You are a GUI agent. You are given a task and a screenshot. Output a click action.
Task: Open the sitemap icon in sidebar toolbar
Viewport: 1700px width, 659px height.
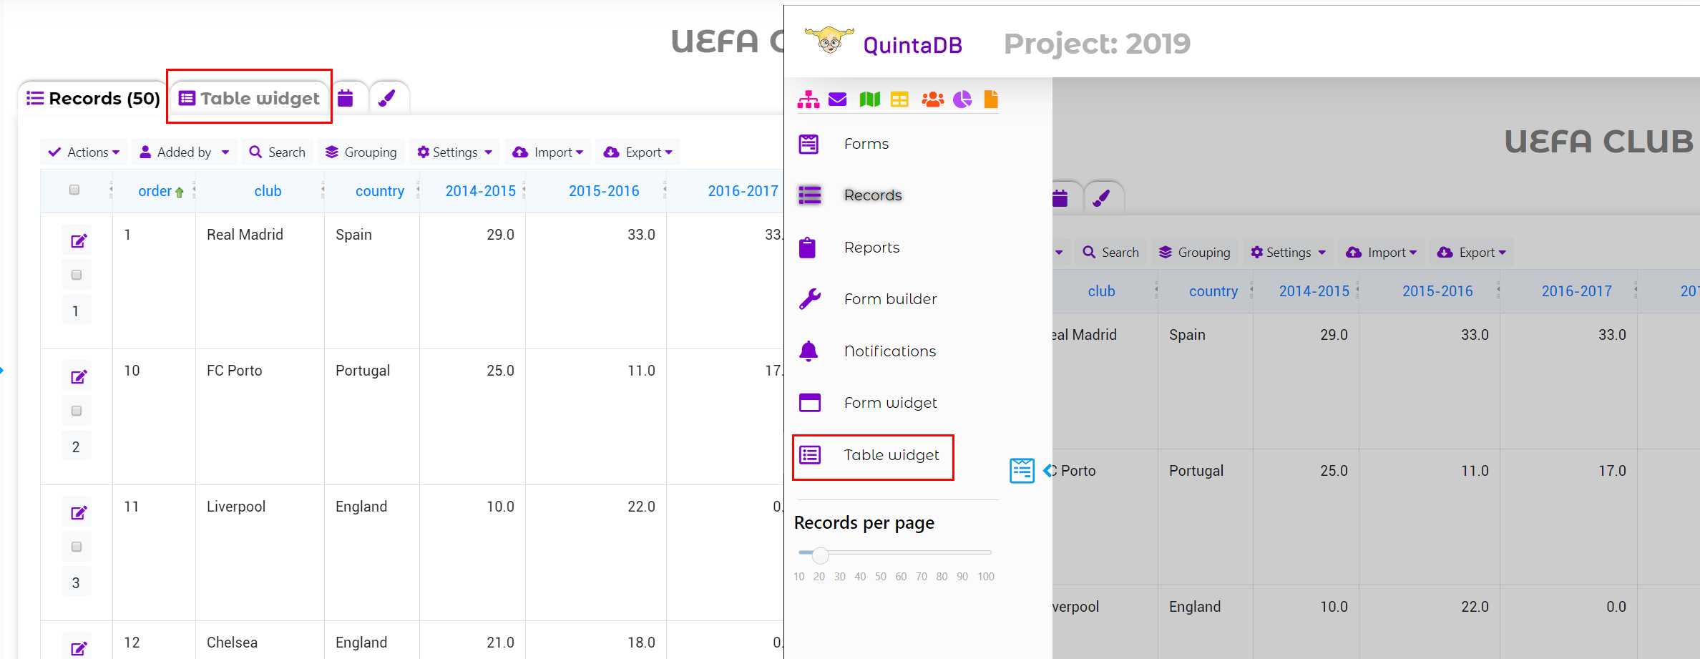pos(809,99)
